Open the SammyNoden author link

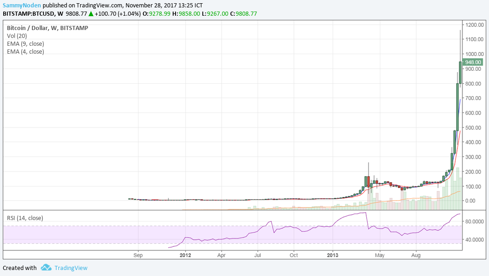(x=22, y=5)
